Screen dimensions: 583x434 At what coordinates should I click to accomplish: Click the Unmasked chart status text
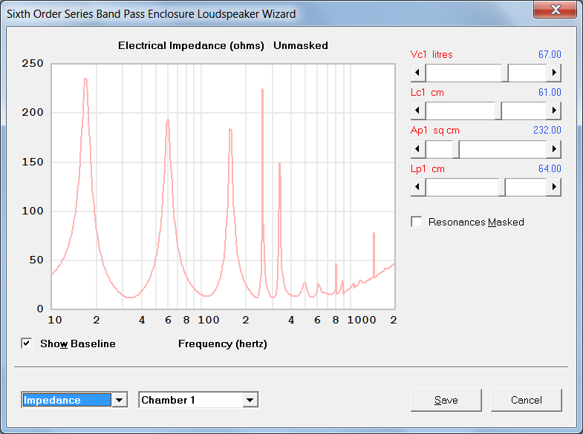click(x=301, y=46)
